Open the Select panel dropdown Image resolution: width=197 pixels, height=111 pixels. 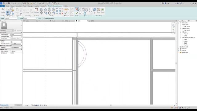pos(3,16)
